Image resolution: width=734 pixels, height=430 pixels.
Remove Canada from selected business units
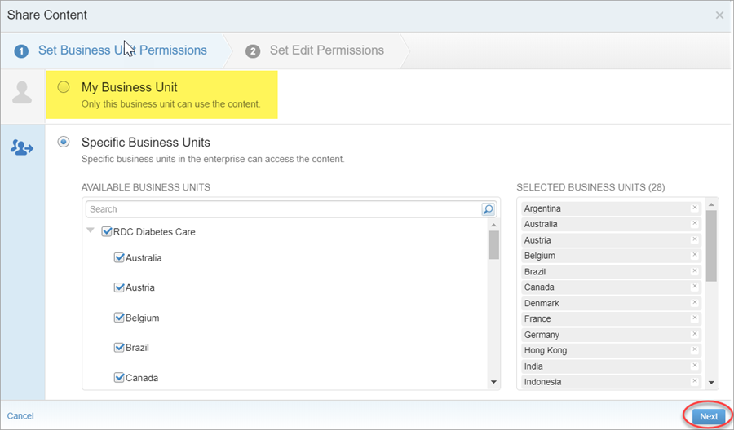(x=695, y=287)
